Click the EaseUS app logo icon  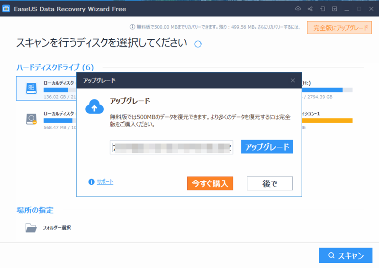(x=6, y=9)
